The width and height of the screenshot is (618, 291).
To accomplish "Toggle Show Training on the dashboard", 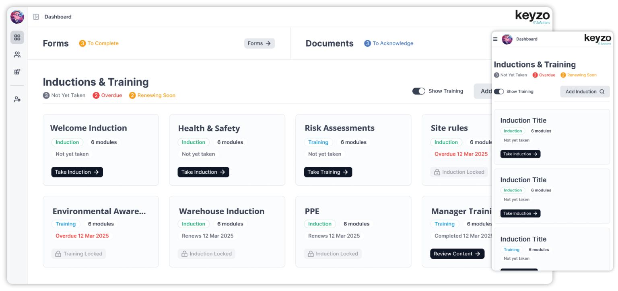I will point(418,91).
